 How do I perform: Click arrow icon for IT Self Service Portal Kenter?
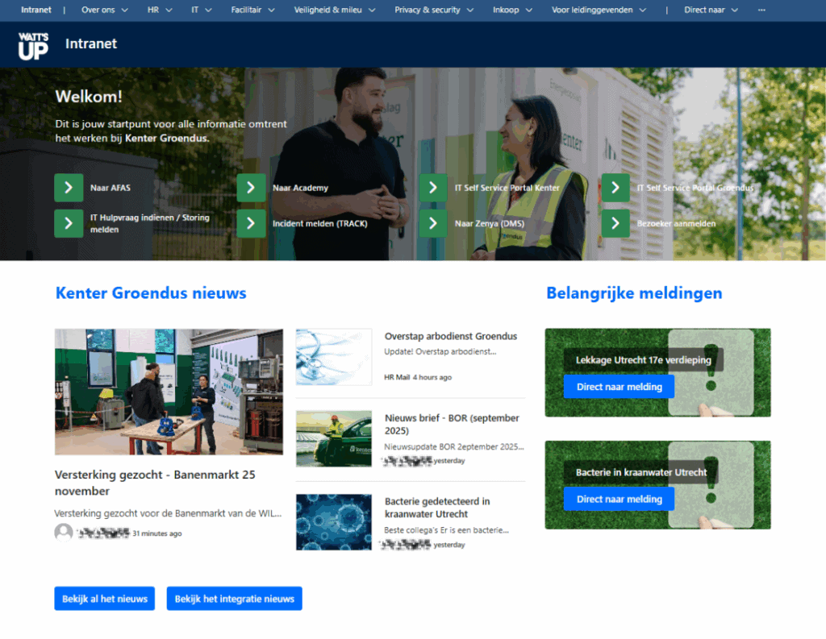tap(433, 188)
